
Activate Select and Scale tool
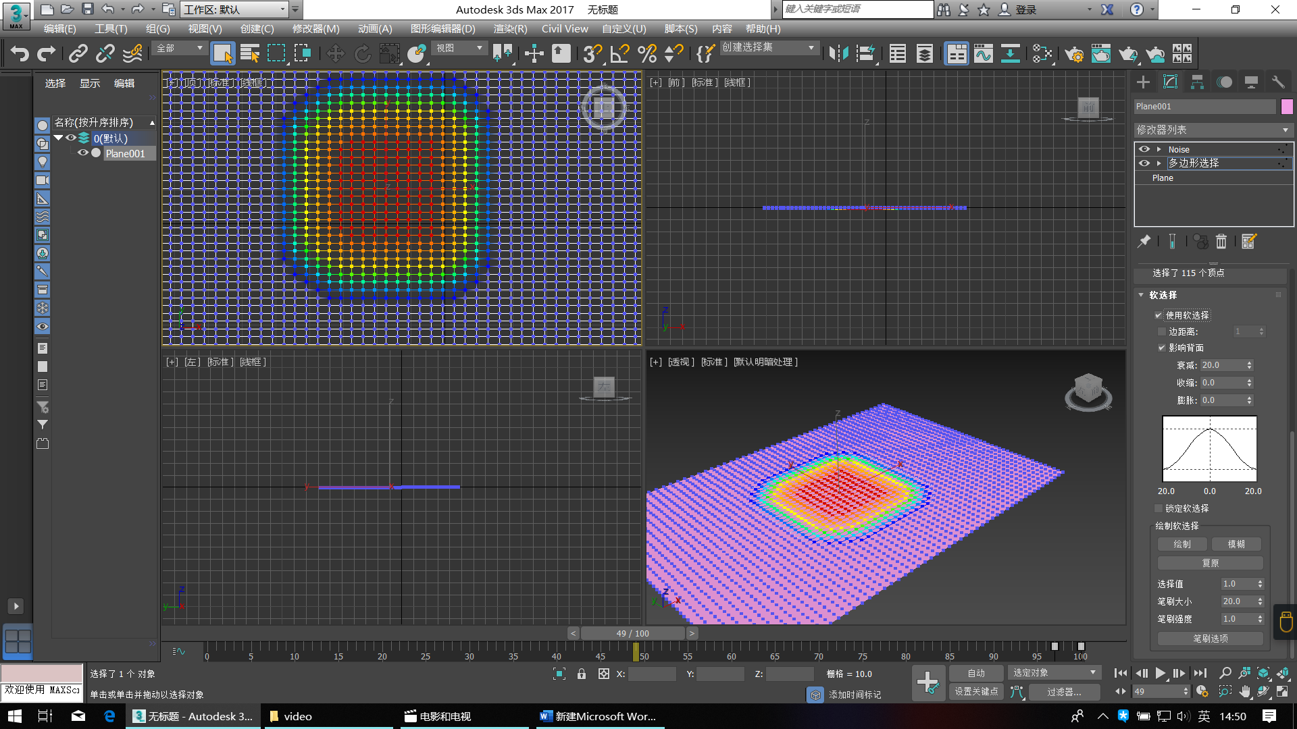(390, 53)
